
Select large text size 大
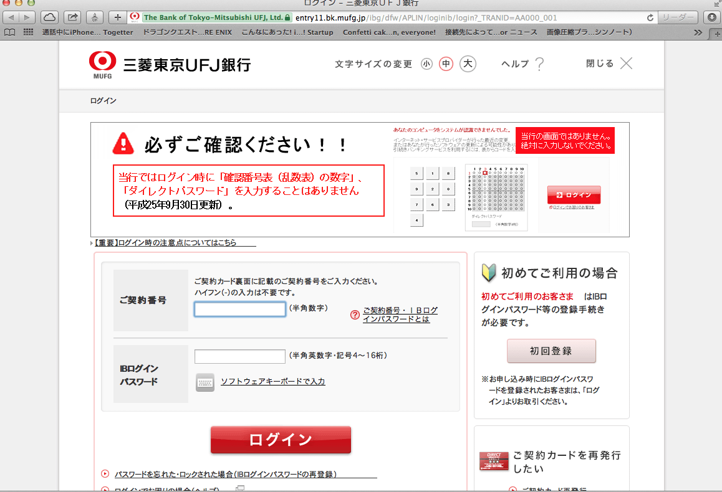pos(468,64)
